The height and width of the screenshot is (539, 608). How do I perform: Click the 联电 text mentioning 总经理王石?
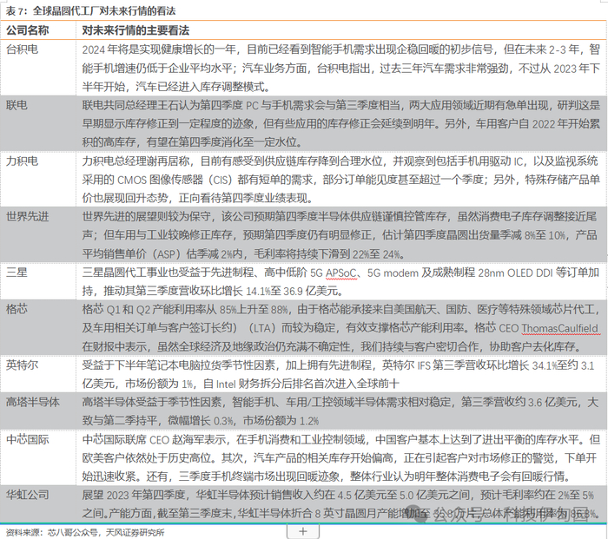(340, 123)
